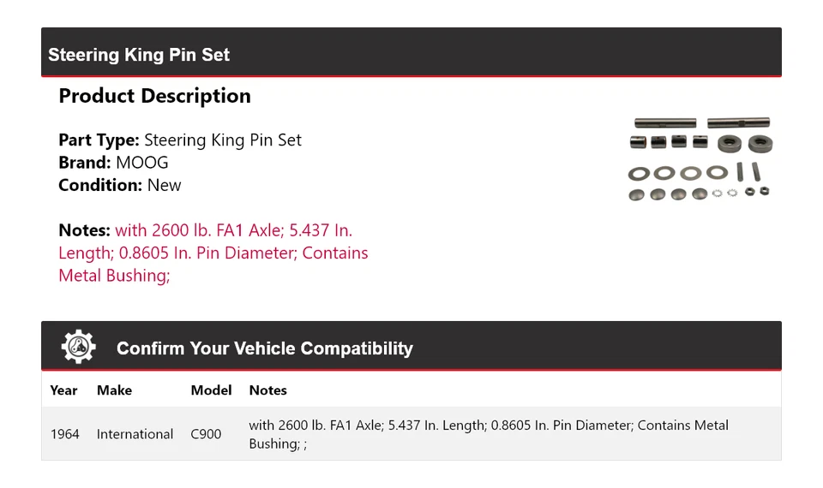
Task: Select the C900 model cell
Action: [x=206, y=434]
